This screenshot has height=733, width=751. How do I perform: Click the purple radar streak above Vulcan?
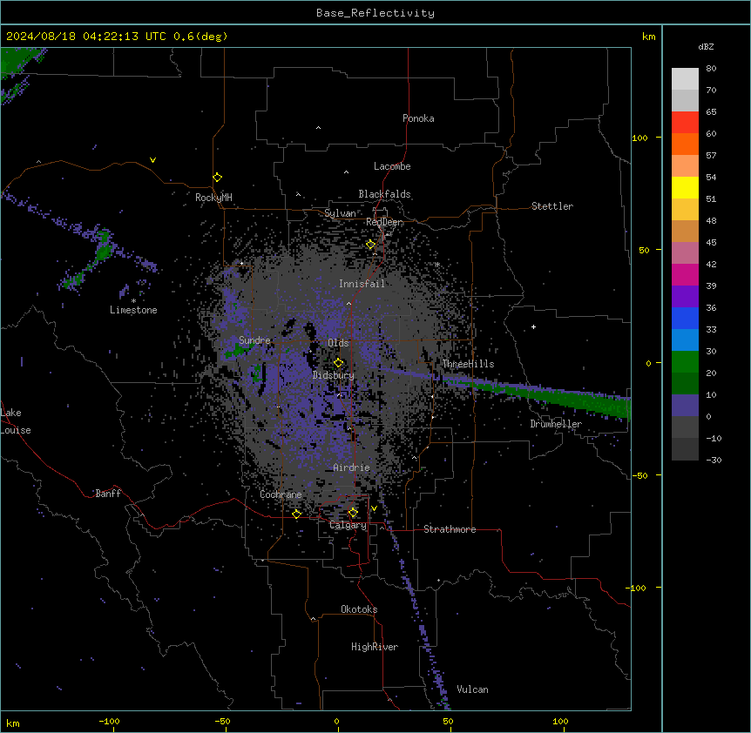pos(425,631)
